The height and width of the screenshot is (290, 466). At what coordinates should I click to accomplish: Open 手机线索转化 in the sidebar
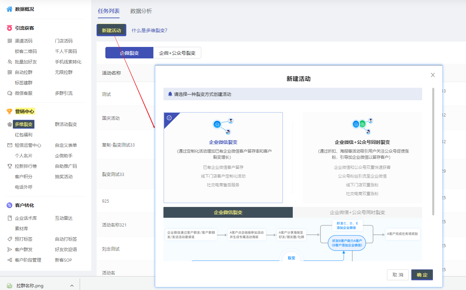pyautogui.click(x=68, y=62)
